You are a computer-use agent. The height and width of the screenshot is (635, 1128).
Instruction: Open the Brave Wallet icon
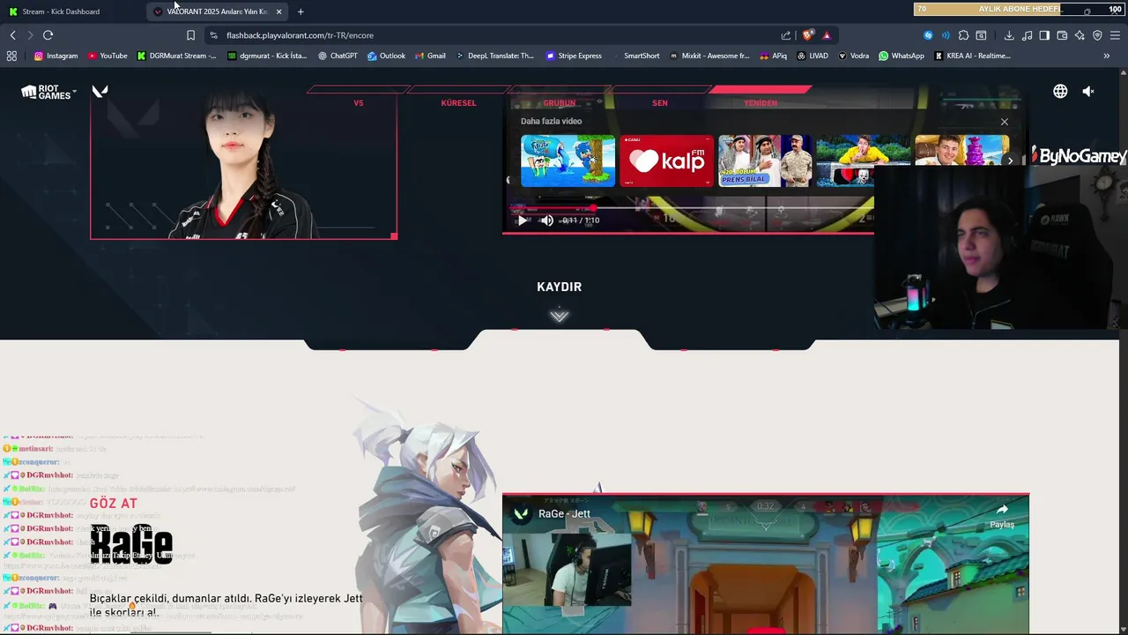1062,35
